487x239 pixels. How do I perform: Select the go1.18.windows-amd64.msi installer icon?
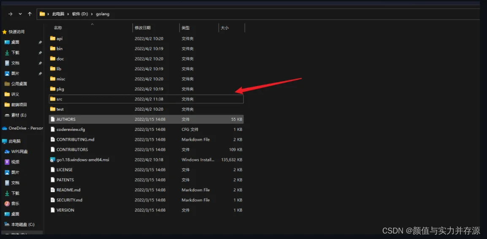52,160
